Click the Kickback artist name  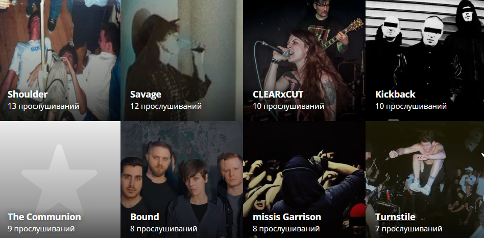click(395, 94)
